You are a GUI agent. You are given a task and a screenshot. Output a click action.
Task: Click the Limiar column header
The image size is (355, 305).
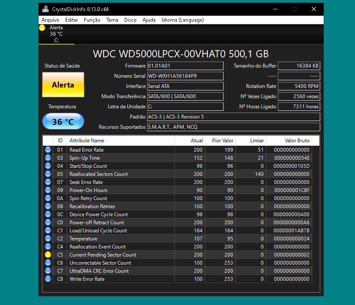(251, 141)
